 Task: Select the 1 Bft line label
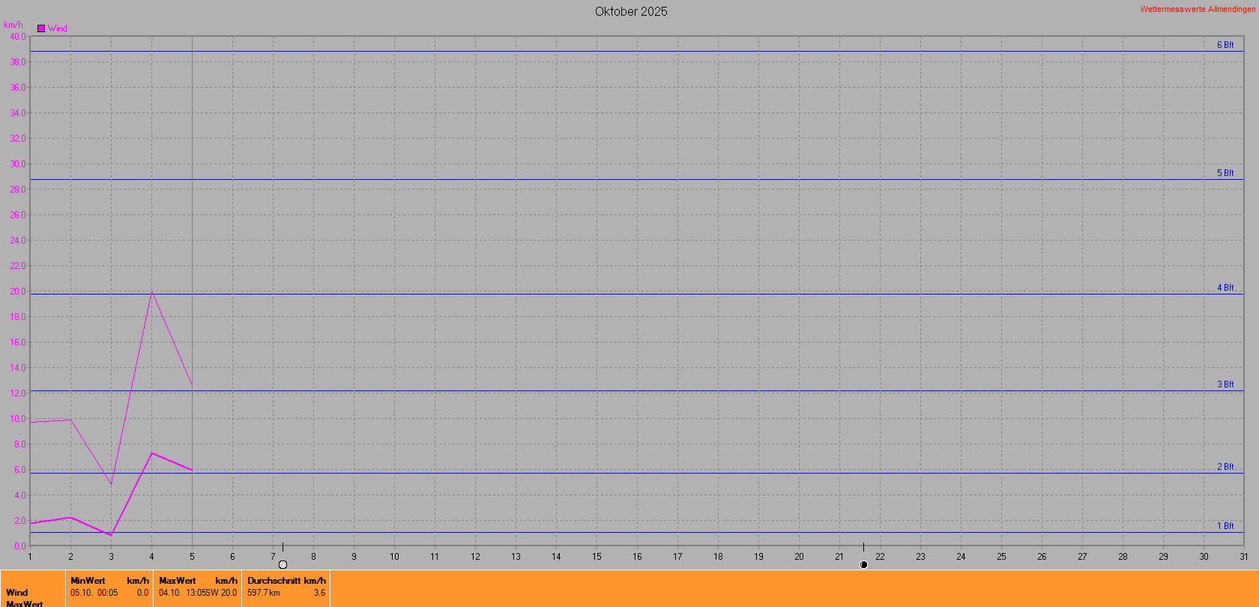(1225, 526)
